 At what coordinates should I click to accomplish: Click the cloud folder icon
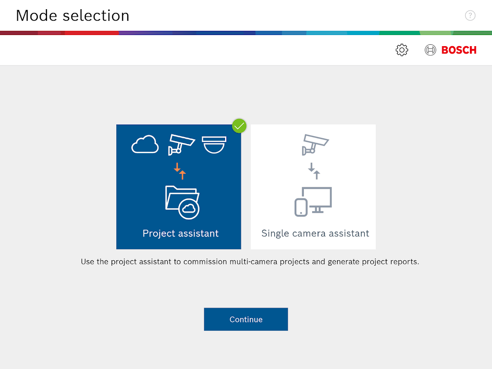point(182,202)
